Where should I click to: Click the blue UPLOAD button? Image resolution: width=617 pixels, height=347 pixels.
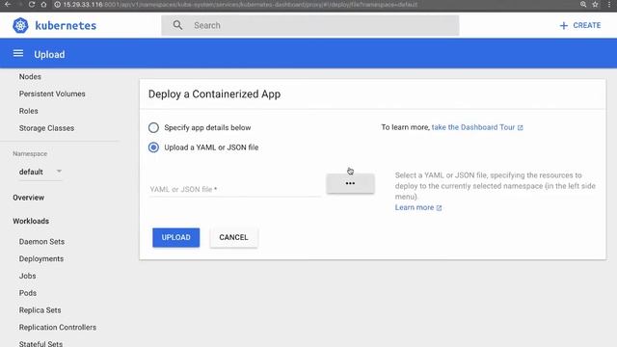click(175, 238)
